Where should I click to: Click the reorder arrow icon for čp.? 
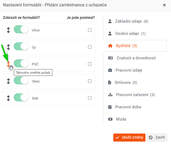9,47
